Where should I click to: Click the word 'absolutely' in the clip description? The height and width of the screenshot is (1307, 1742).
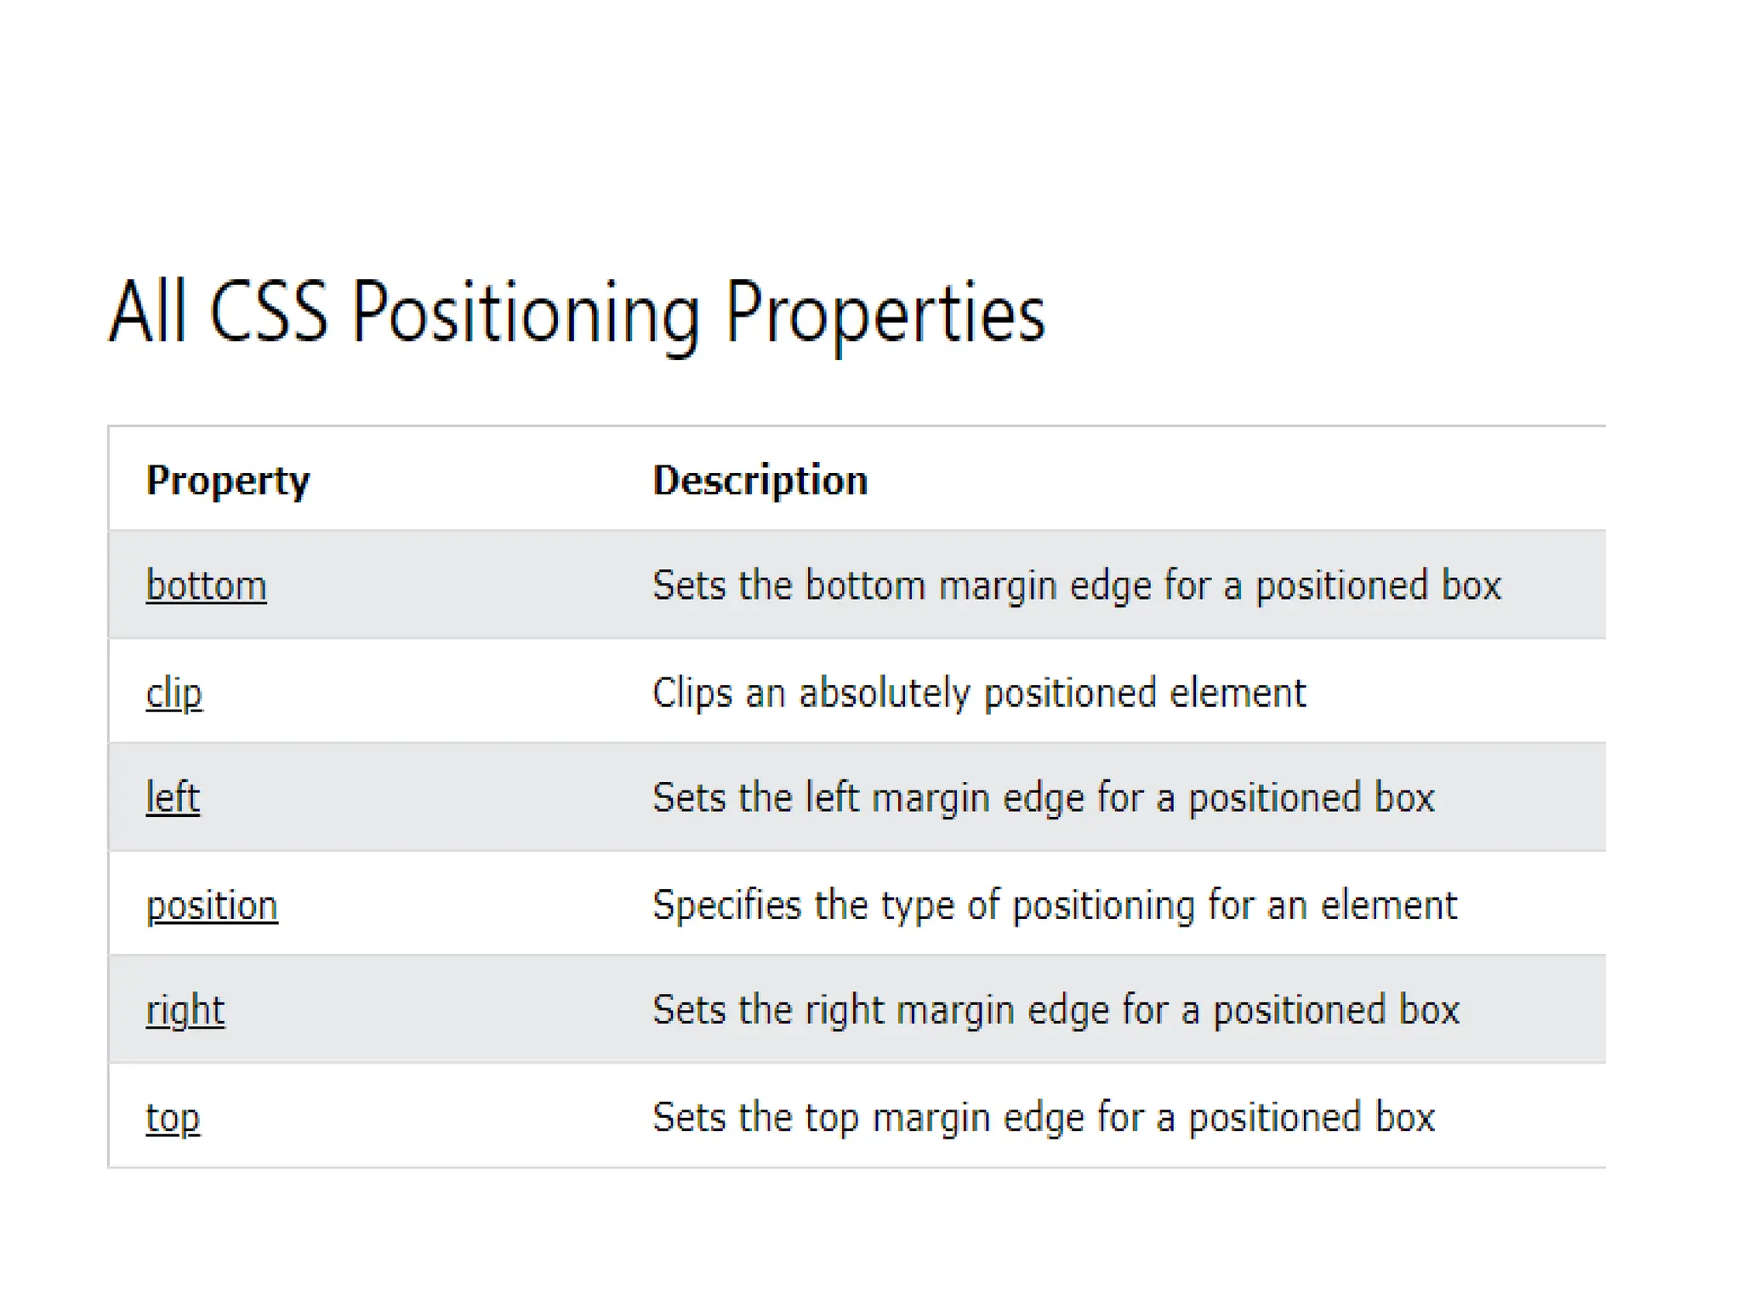884,693
